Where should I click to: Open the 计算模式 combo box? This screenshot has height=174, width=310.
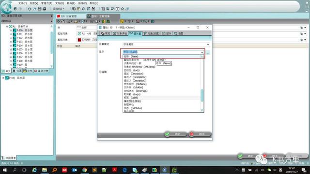pyautogui.click(x=166, y=44)
